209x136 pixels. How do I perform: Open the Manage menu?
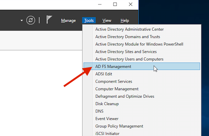(x=69, y=21)
